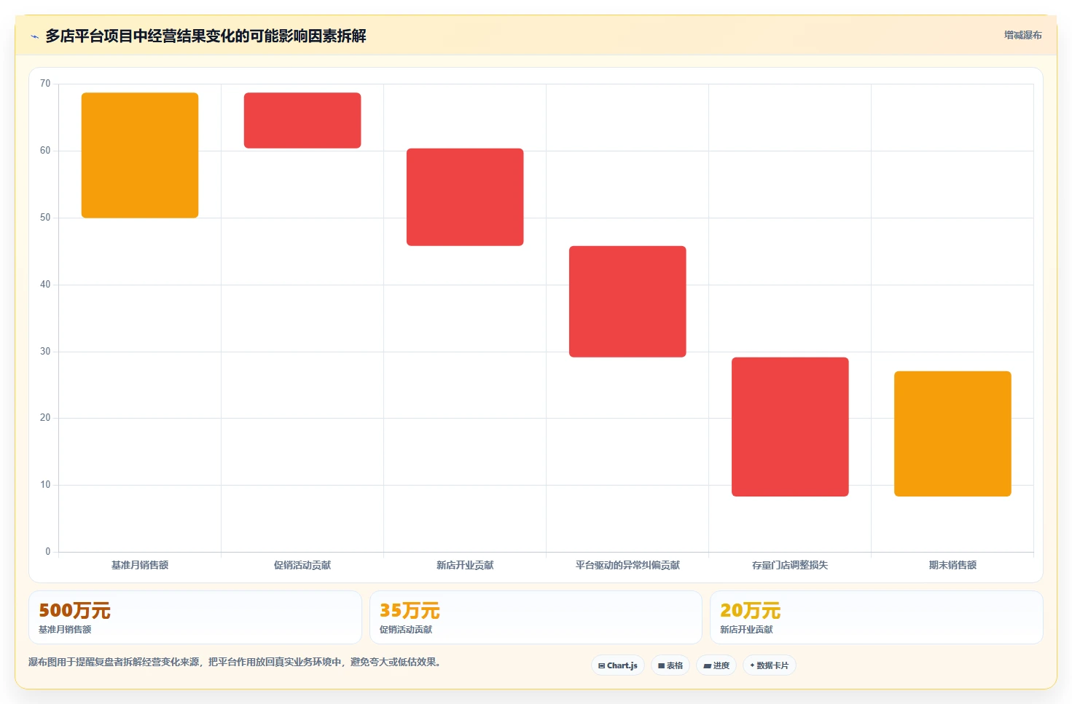
Task: Select the red 平台驱动的异常纠偏贡献 bar
Action: [x=627, y=301]
